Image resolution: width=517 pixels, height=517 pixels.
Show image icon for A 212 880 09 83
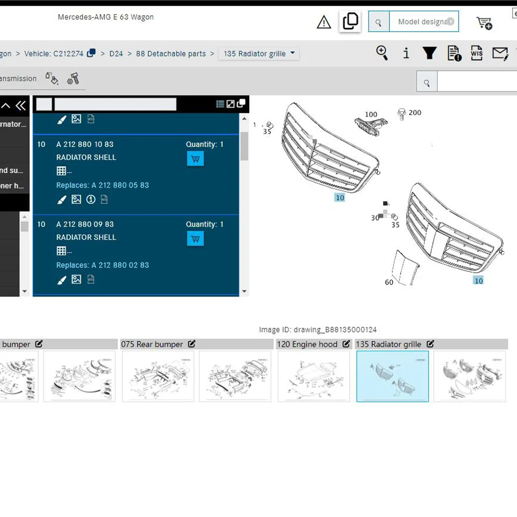click(76, 279)
